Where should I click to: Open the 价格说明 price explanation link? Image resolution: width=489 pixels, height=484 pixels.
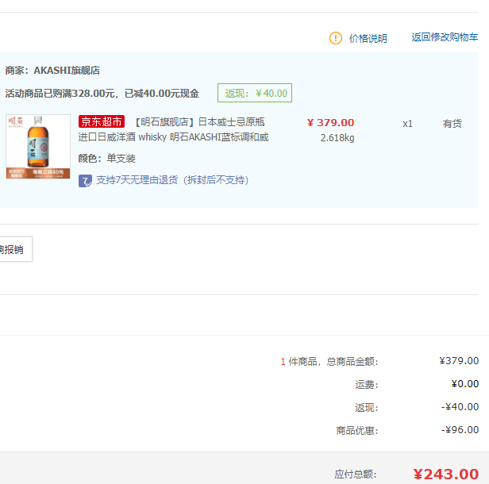(x=368, y=38)
